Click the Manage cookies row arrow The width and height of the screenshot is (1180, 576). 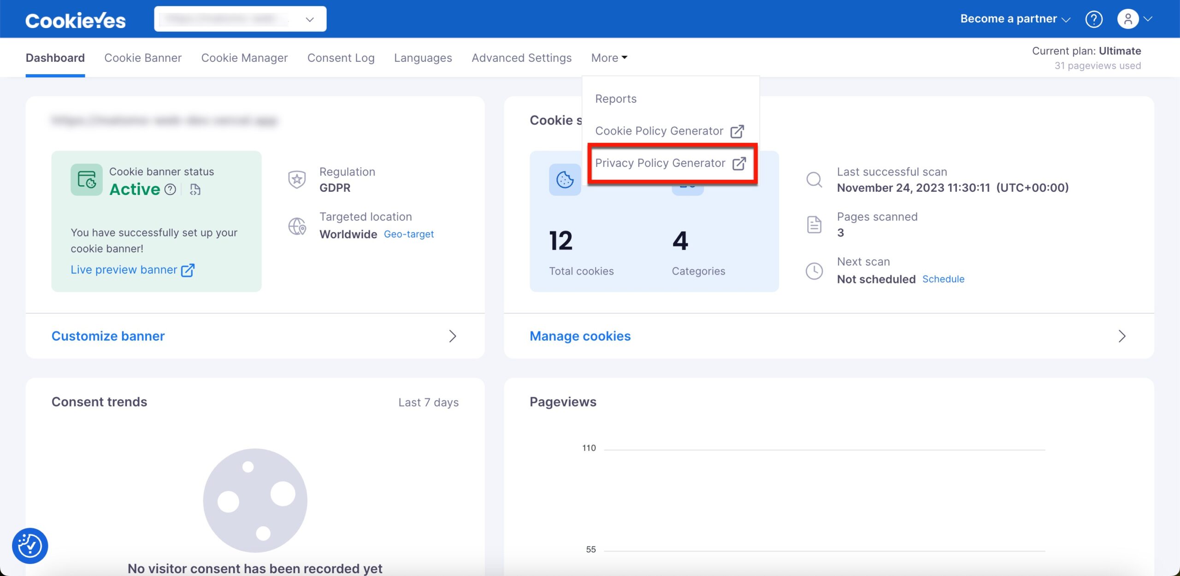pos(1122,336)
